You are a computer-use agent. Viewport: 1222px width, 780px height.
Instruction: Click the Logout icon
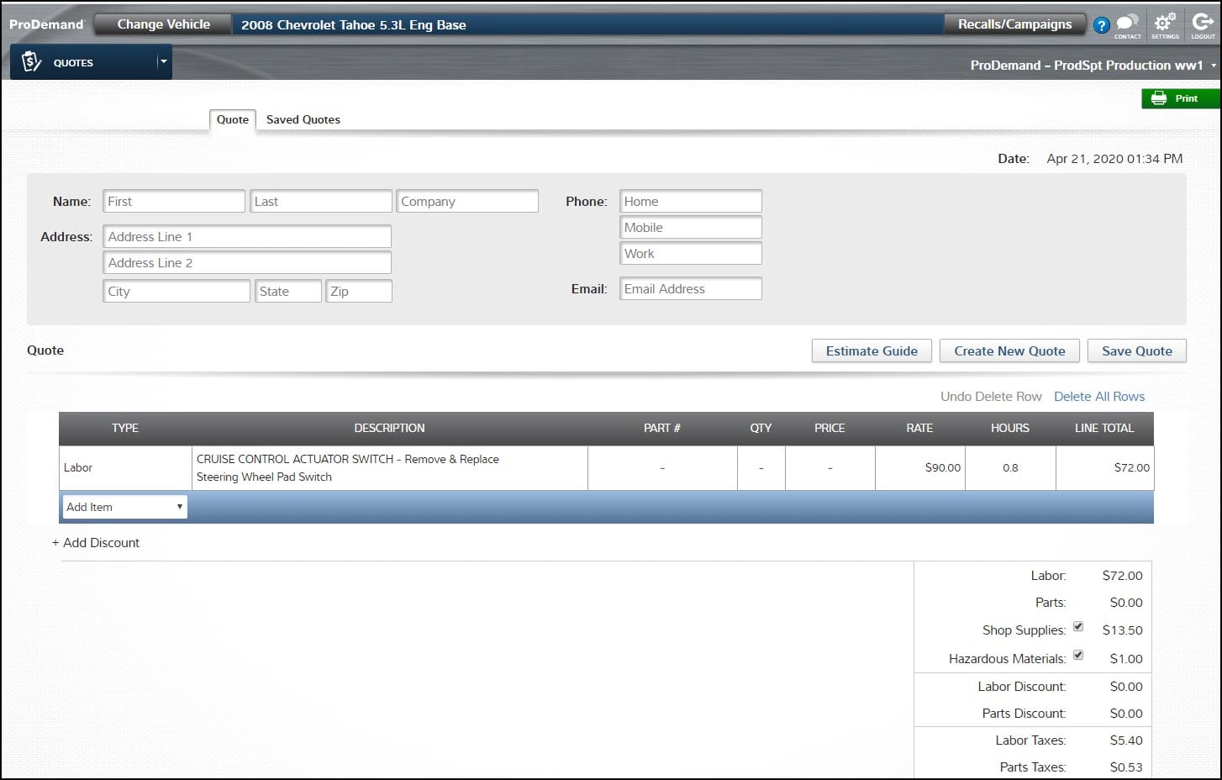1203,24
